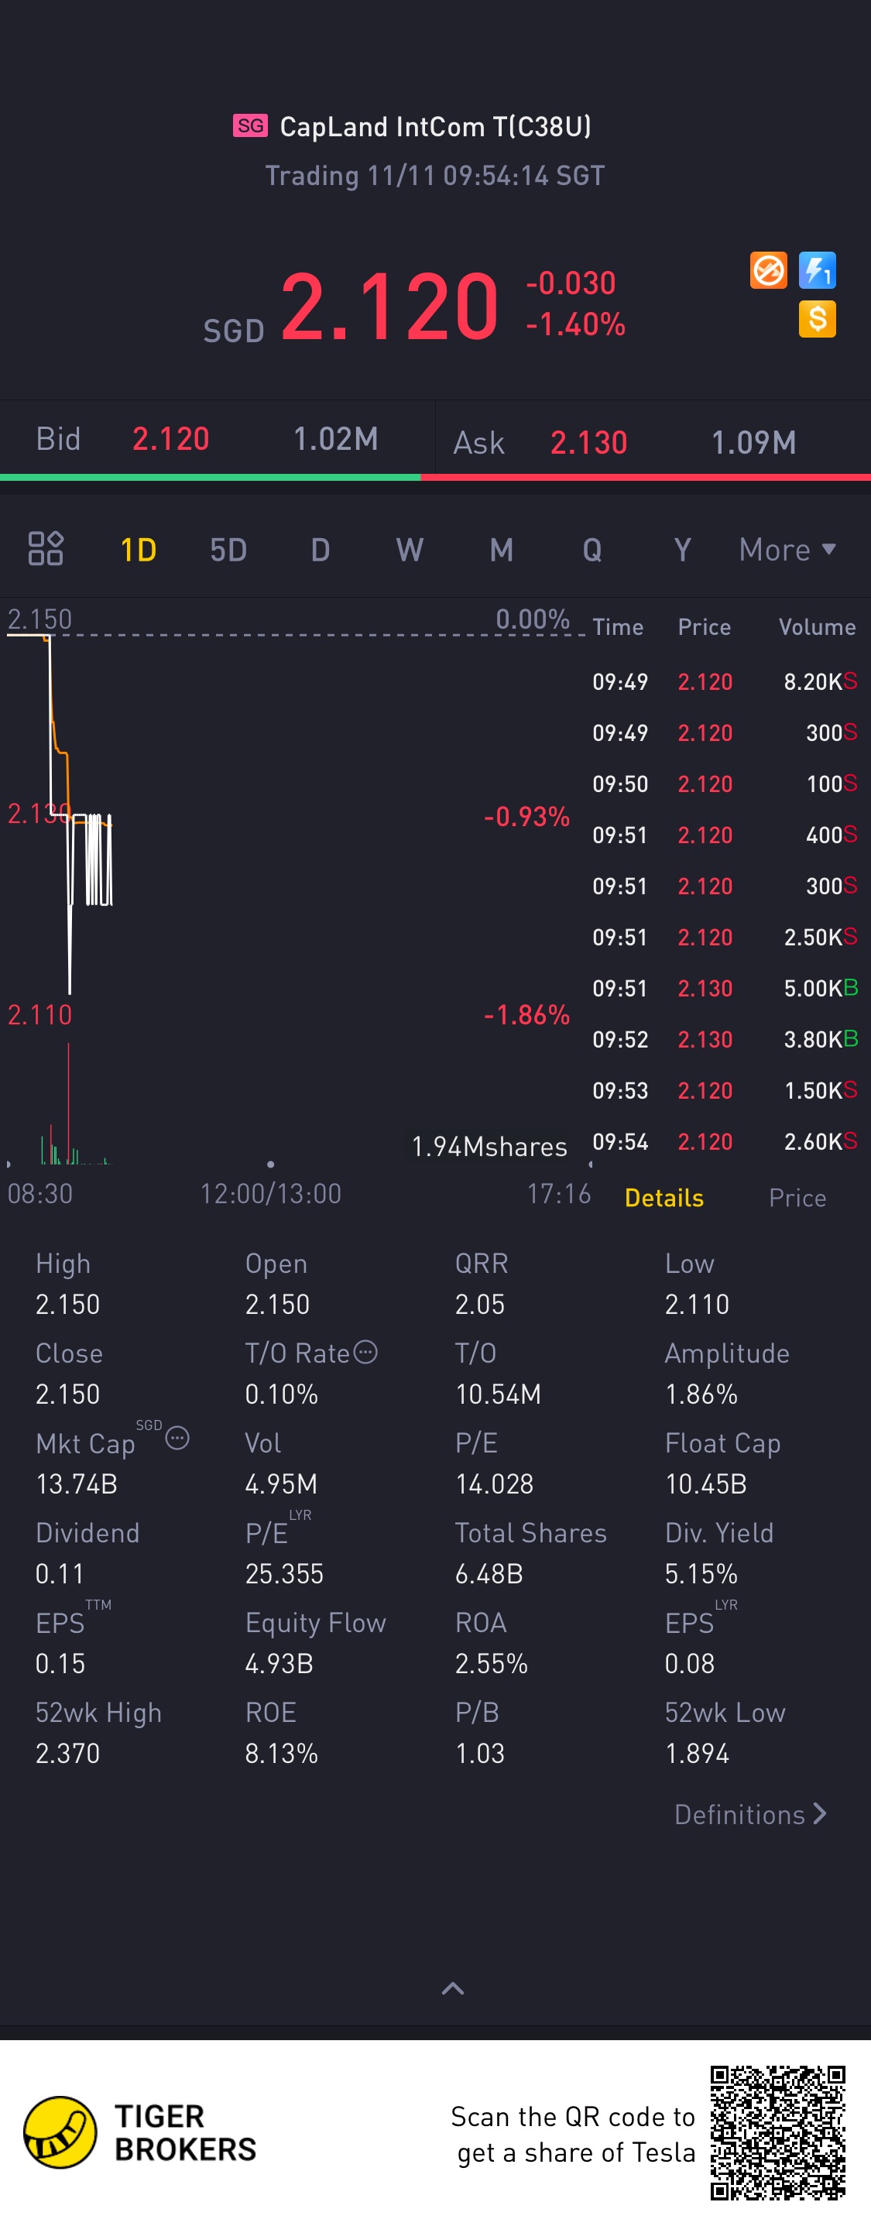Tap the Tesla share QR code
871x2226 pixels.
[x=777, y=2132]
